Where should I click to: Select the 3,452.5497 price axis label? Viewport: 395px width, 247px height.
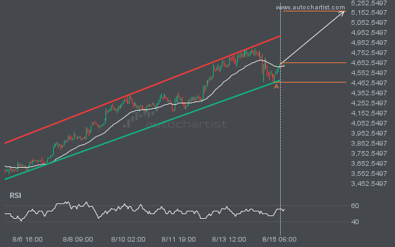click(369, 184)
